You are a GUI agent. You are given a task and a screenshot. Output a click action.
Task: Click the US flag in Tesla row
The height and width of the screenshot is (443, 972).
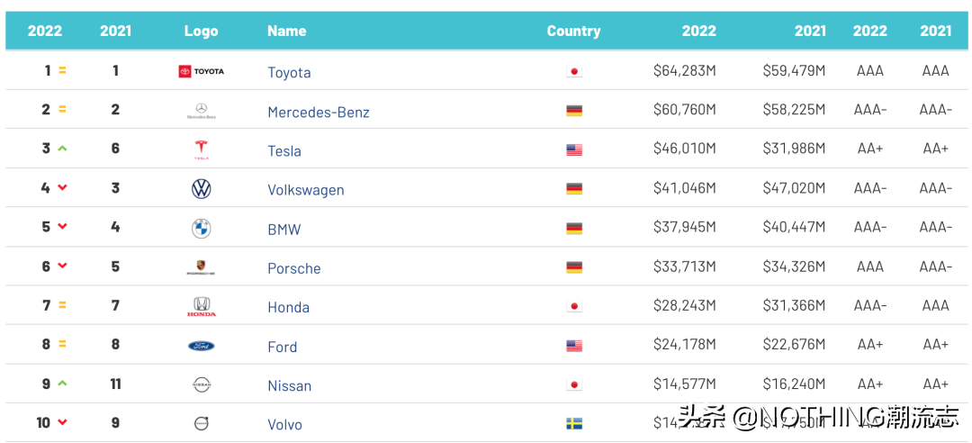click(x=574, y=150)
